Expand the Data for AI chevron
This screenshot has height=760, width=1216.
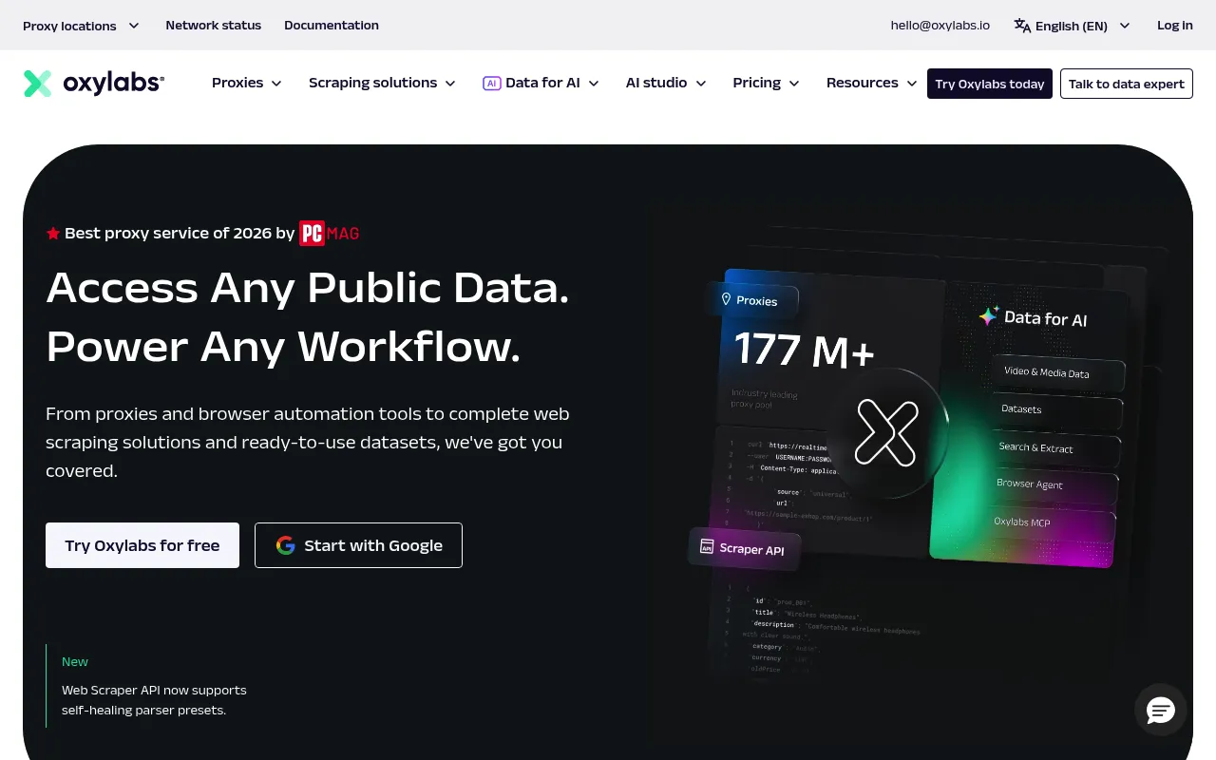pos(594,84)
